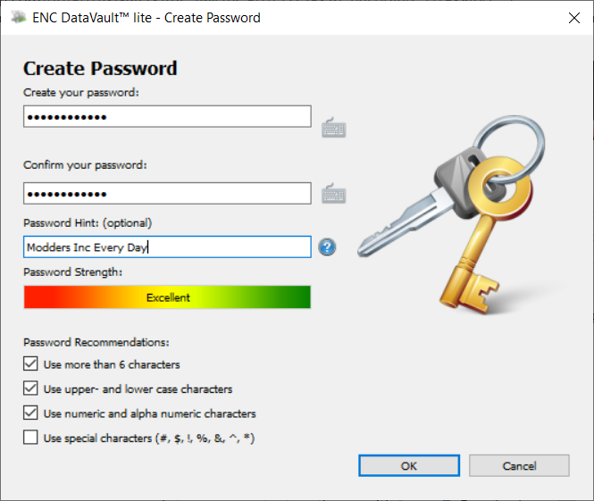Click the blue password hint help icon
Screen dimensions: 594x501
click(327, 247)
